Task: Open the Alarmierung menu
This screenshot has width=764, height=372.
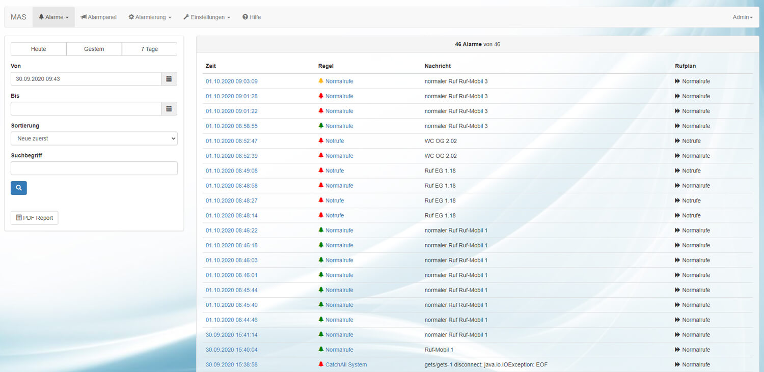Action: tap(150, 17)
